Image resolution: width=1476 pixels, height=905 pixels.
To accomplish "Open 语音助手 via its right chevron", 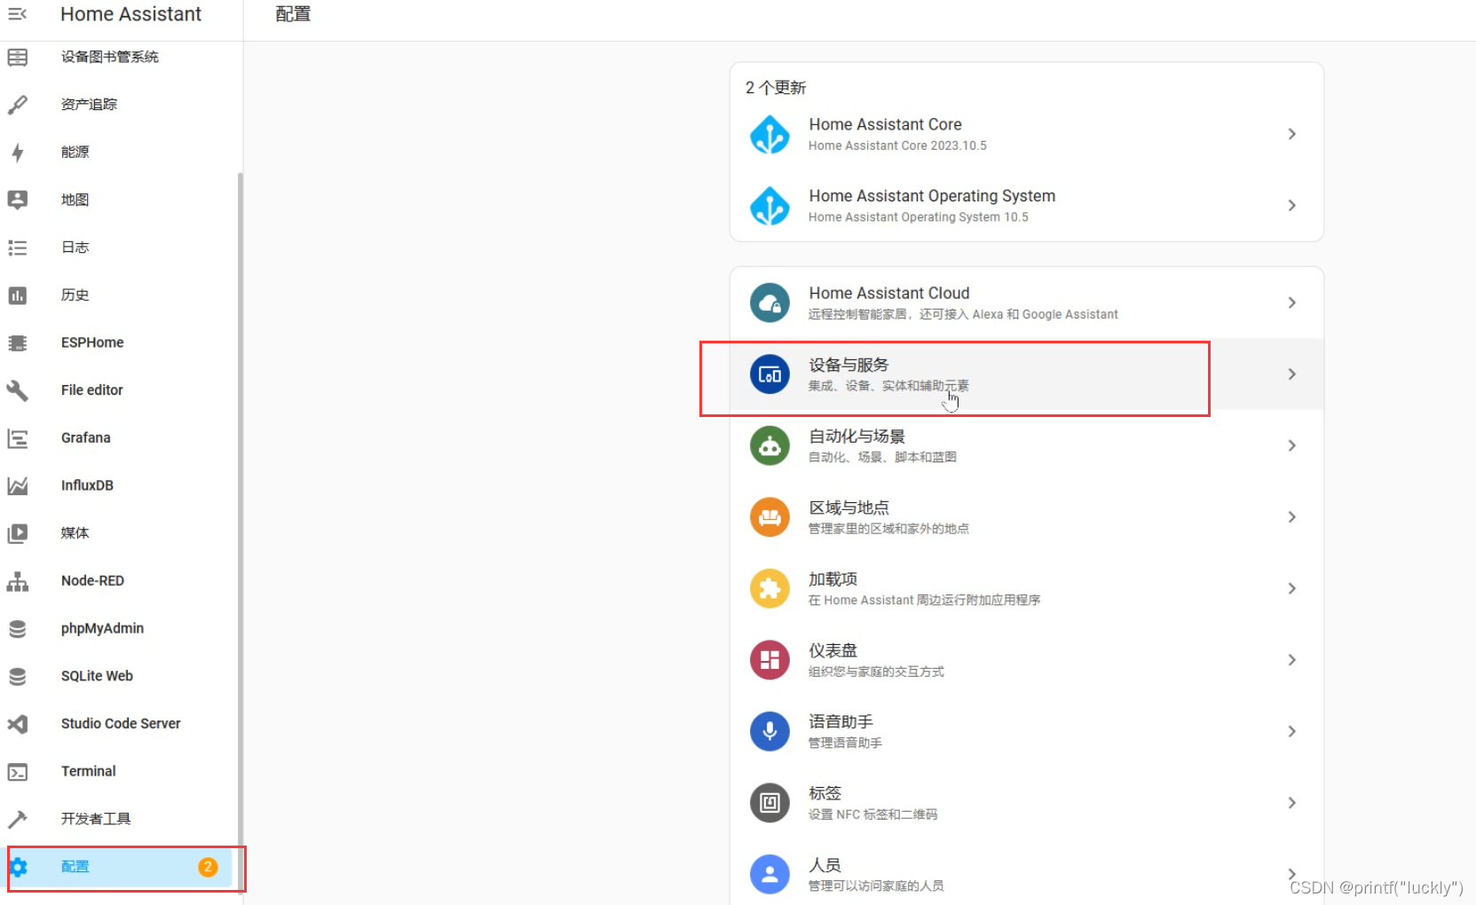I will (1292, 731).
